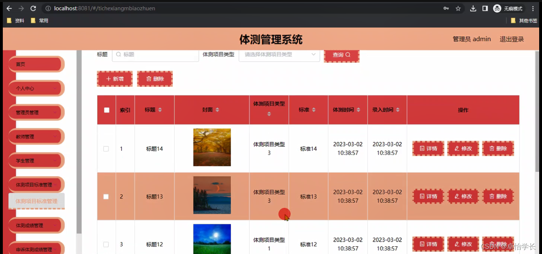Open 体测项目类型 select dropdown
Viewport: 542px width, 254px height.
click(x=279, y=55)
